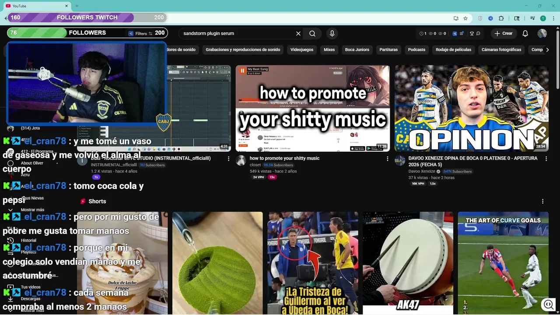The image size is (560, 315).
Task: Click the vidIQ trophy icon
Action: coord(472,33)
